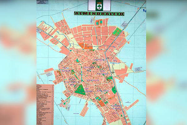Click the SANTIAGO district label
This screenshot has height=125, width=187.
coord(100,60)
